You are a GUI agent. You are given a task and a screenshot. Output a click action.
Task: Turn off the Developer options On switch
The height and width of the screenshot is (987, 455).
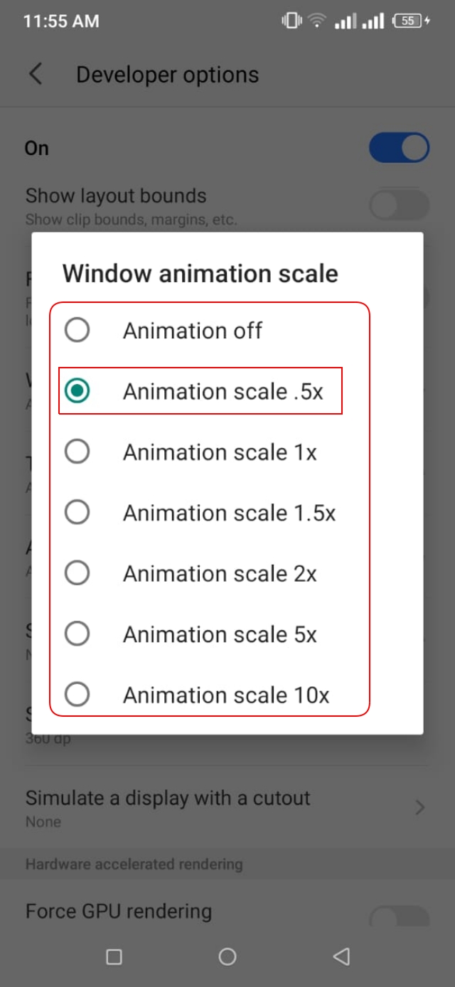point(399,148)
